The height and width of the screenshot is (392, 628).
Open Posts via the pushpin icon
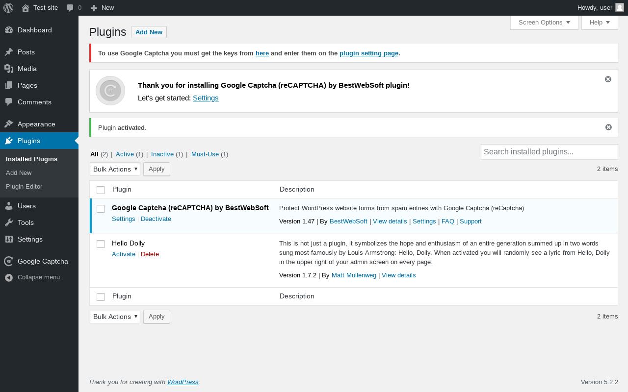pos(9,52)
